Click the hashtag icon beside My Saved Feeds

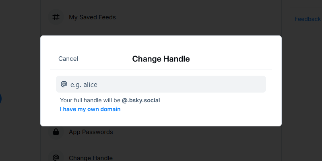tap(56, 17)
